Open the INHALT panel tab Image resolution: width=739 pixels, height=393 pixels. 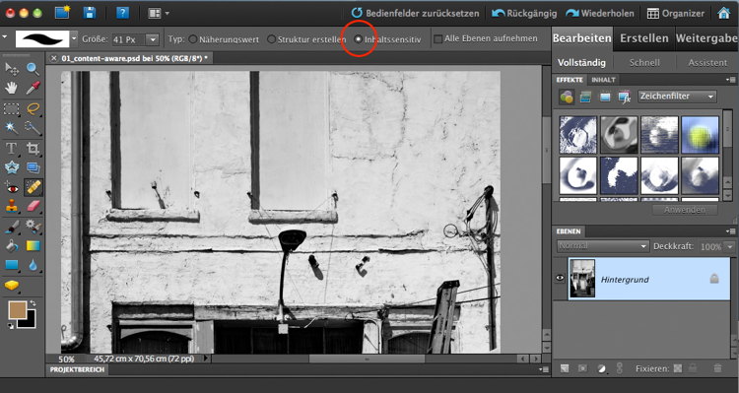click(x=603, y=80)
